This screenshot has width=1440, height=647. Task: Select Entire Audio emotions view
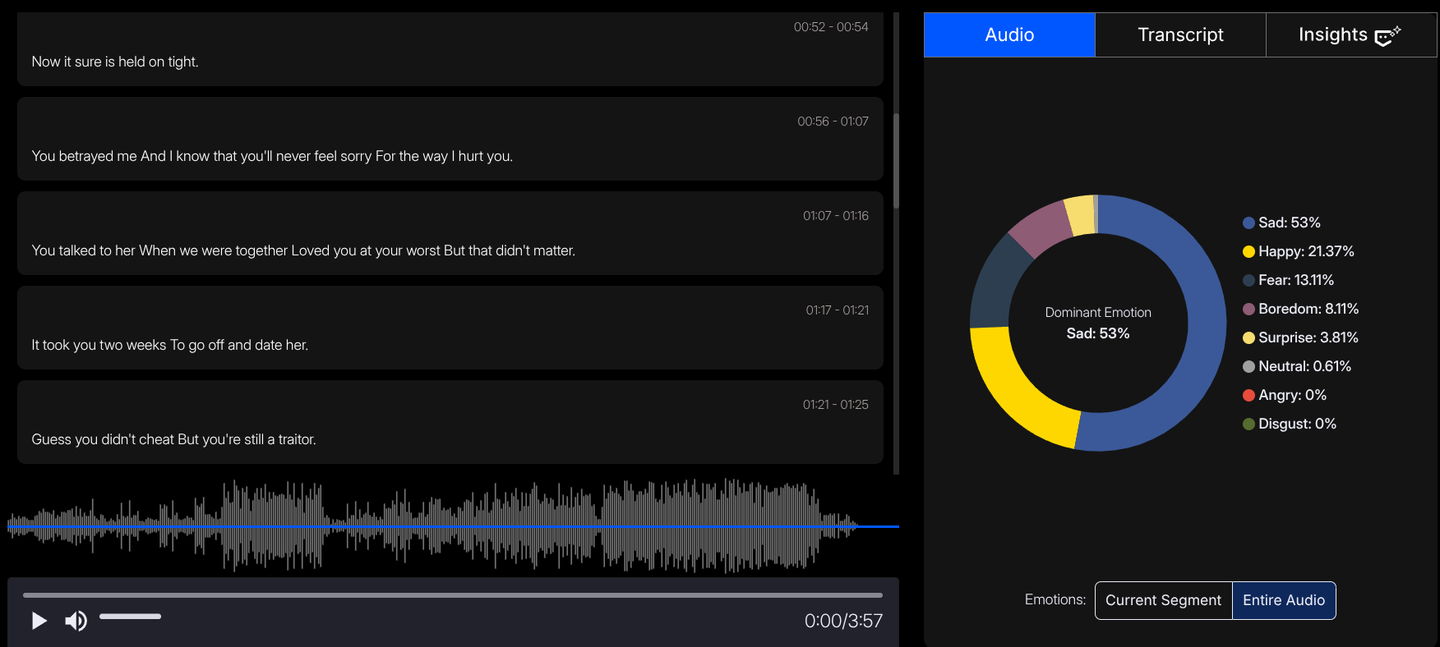coord(1284,600)
